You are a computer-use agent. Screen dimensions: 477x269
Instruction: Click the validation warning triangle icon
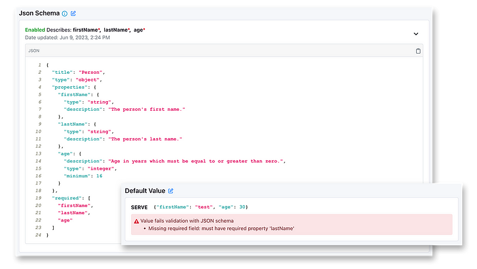pyautogui.click(x=137, y=221)
